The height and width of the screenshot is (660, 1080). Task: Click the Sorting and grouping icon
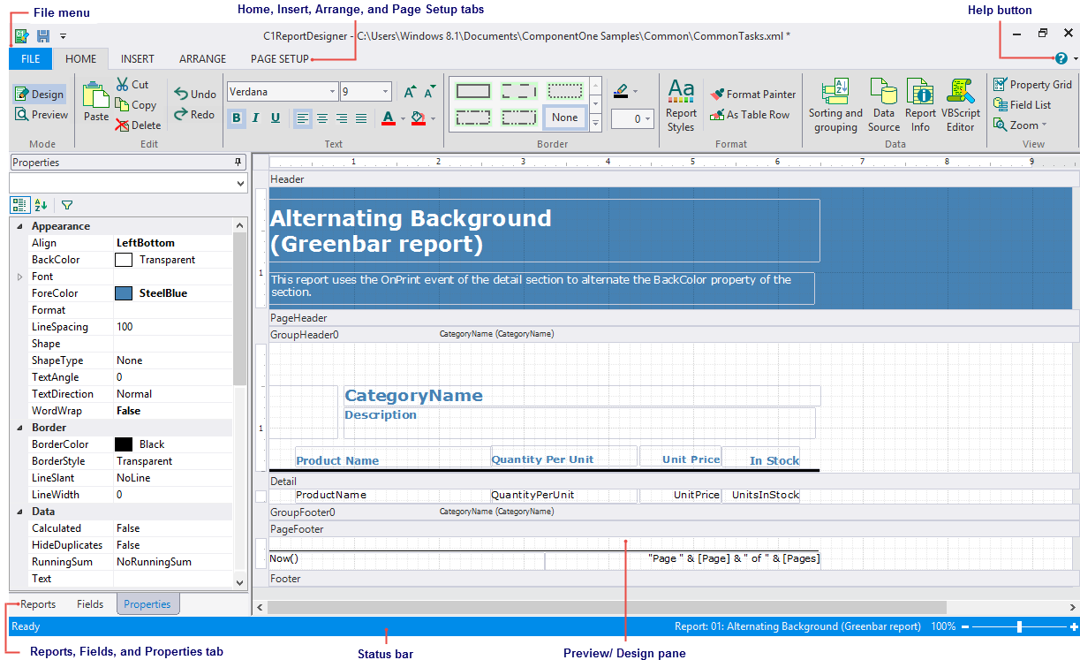coord(835,104)
